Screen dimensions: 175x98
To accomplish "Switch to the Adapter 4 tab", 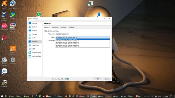I will (x=71, y=28).
